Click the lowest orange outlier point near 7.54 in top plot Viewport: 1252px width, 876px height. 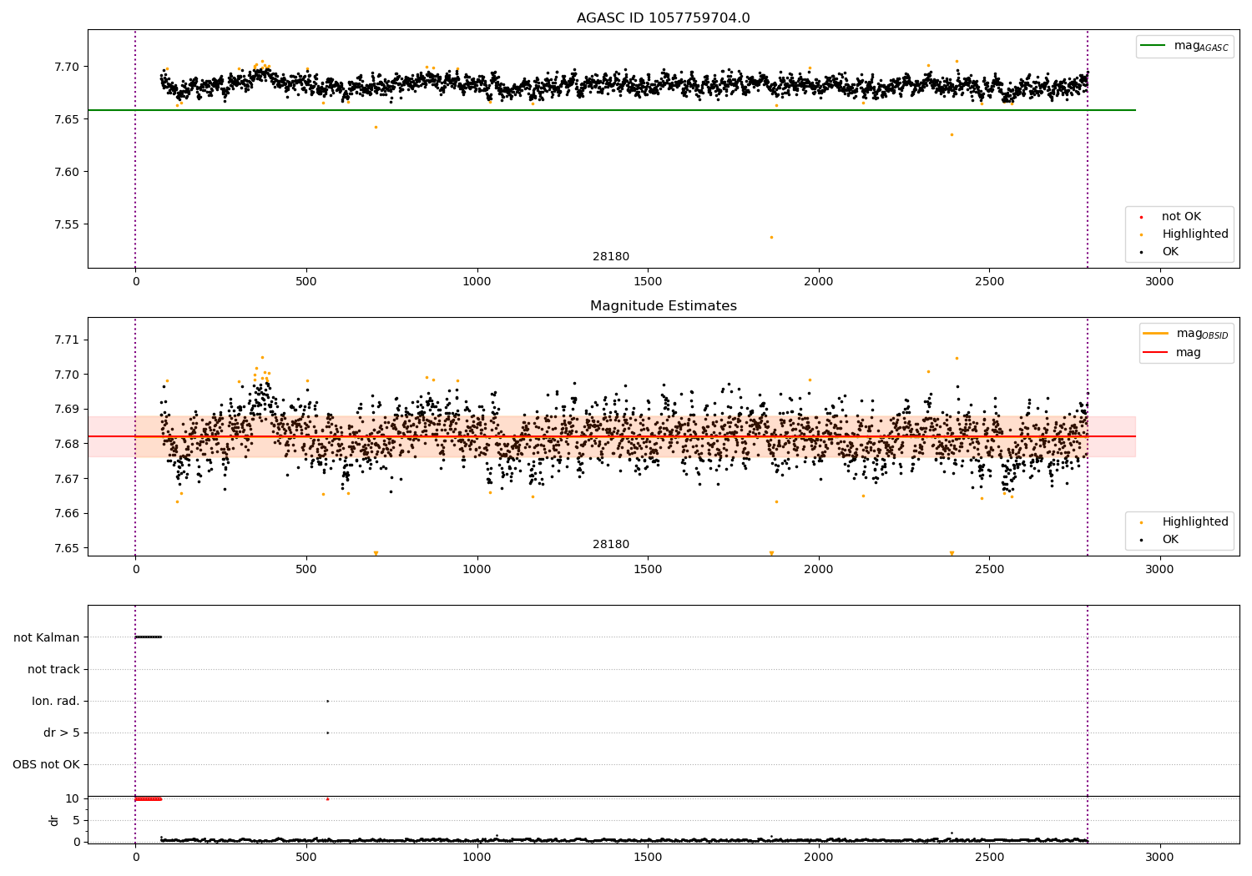(x=771, y=237)
